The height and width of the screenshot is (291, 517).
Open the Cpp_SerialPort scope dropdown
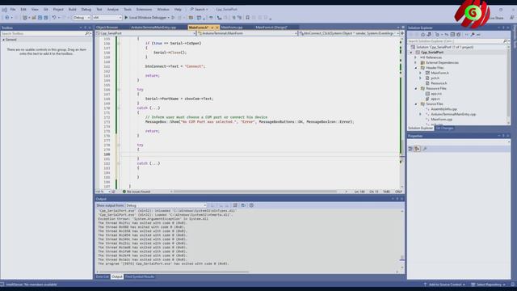145,33
